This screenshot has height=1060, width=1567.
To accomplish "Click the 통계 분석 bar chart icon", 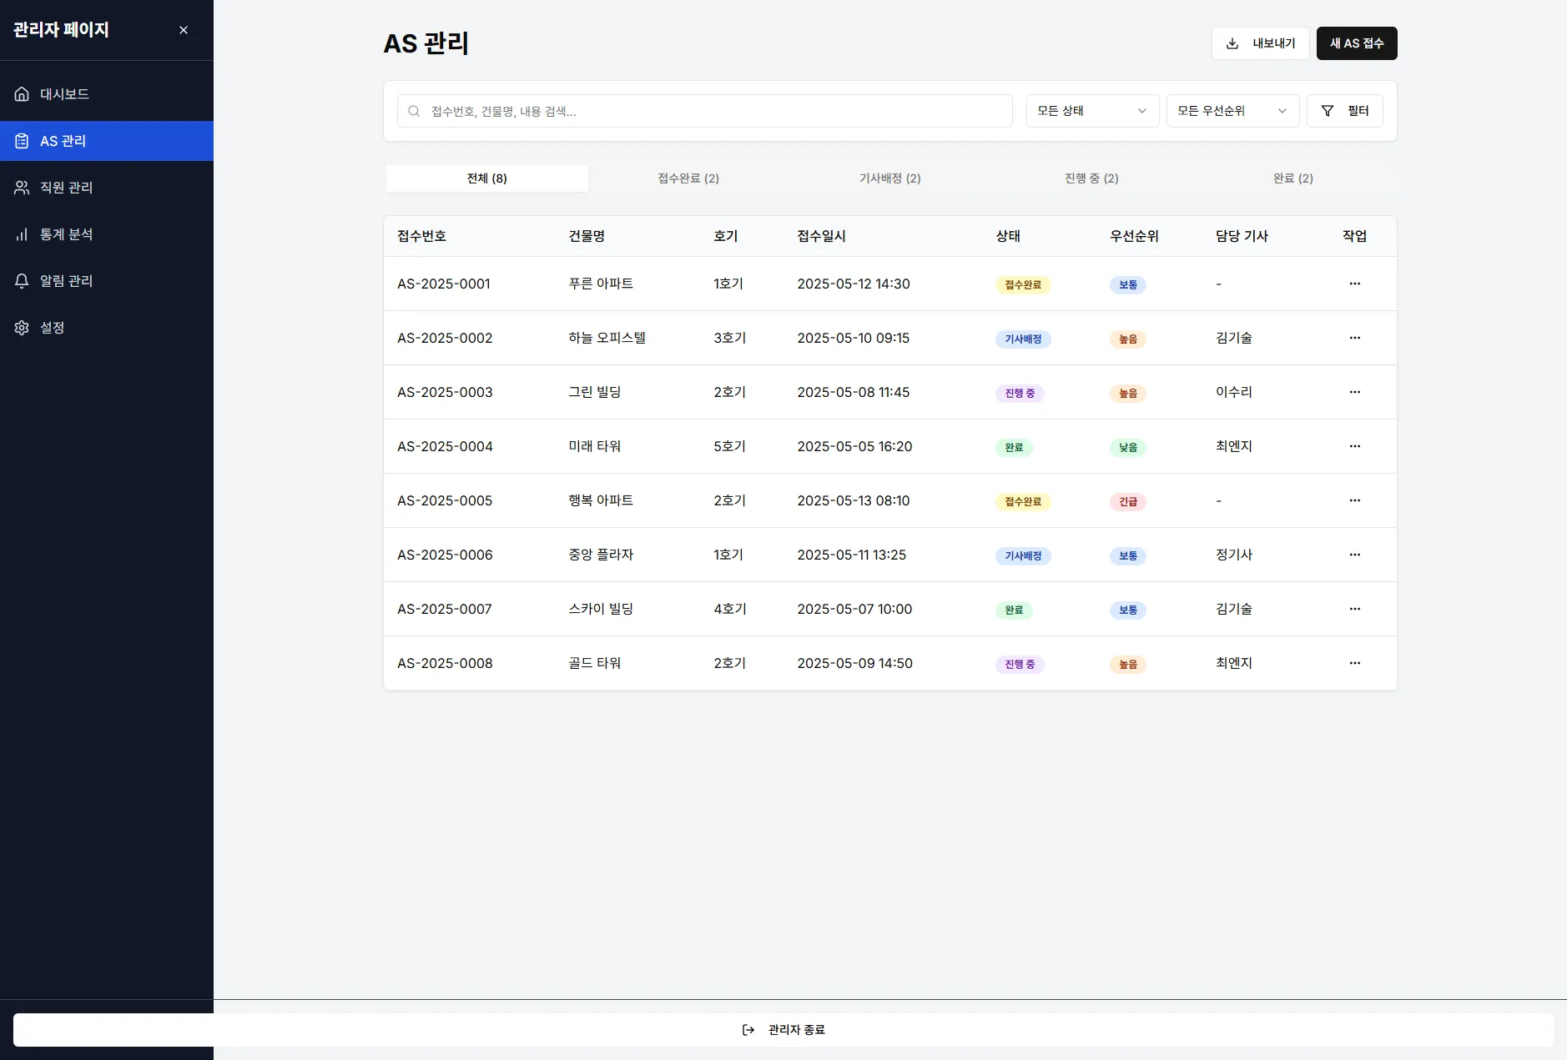I will pyautogui.click(x=22, y=234).
